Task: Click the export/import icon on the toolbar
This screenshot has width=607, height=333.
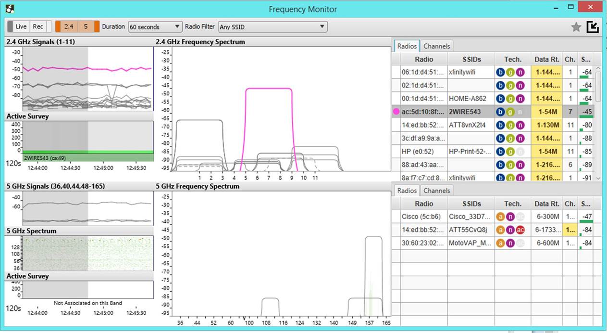Action: [592, 27]
